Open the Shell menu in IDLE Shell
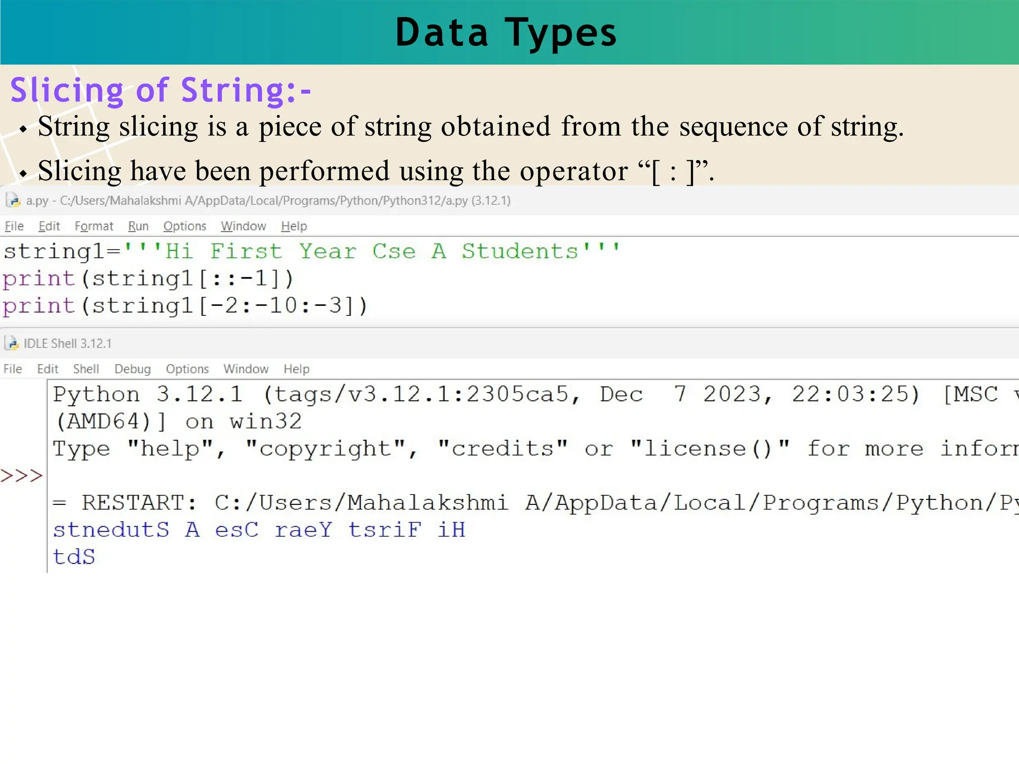The height and width of the screenshot is (764, 1019). 86,369
